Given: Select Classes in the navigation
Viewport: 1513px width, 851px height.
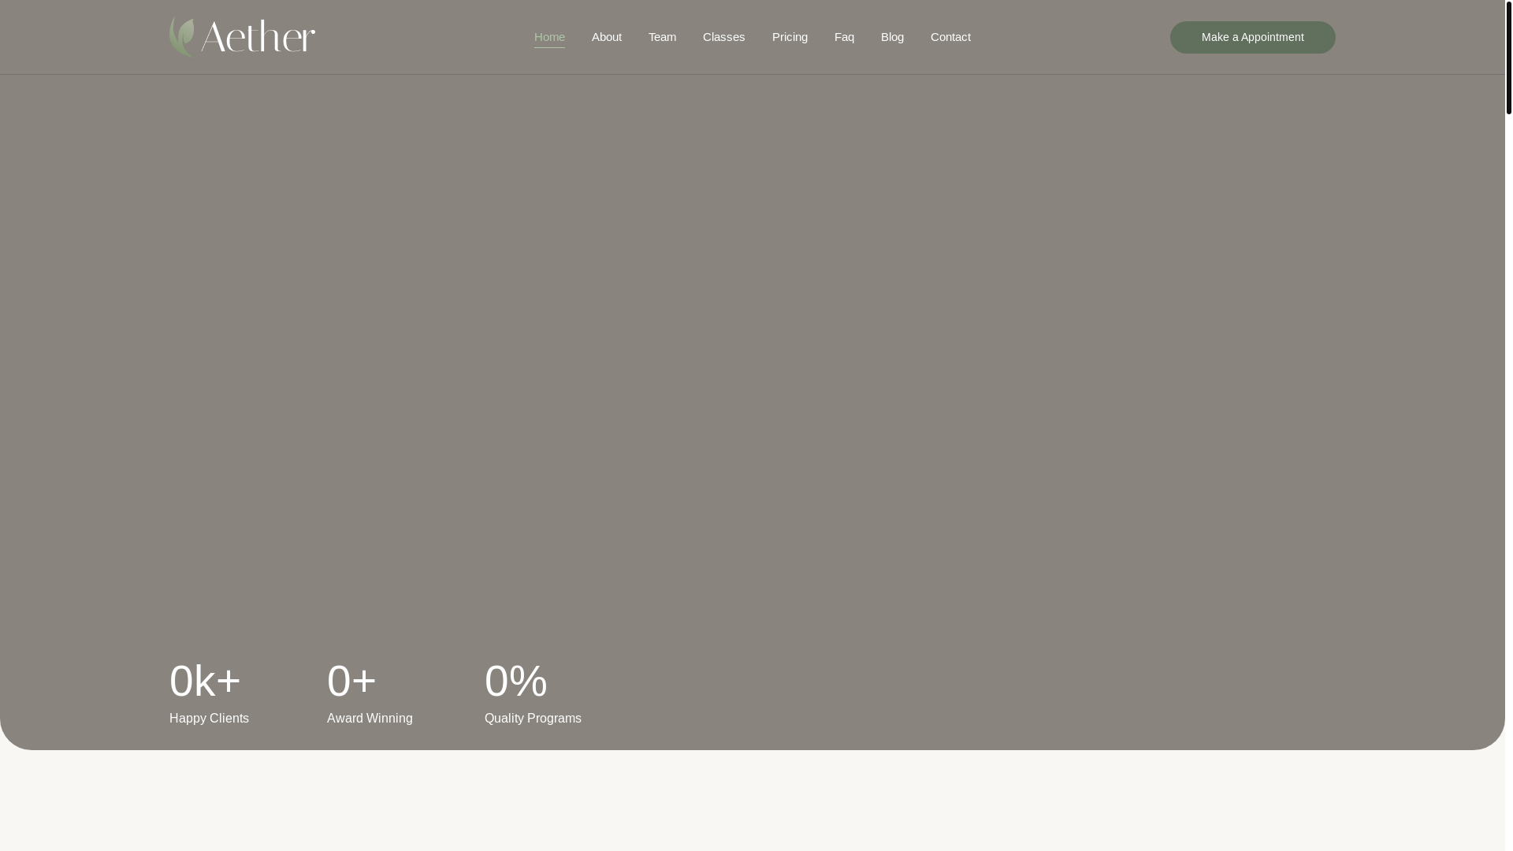Looking at the screenshot, I should tap(723, 37).
